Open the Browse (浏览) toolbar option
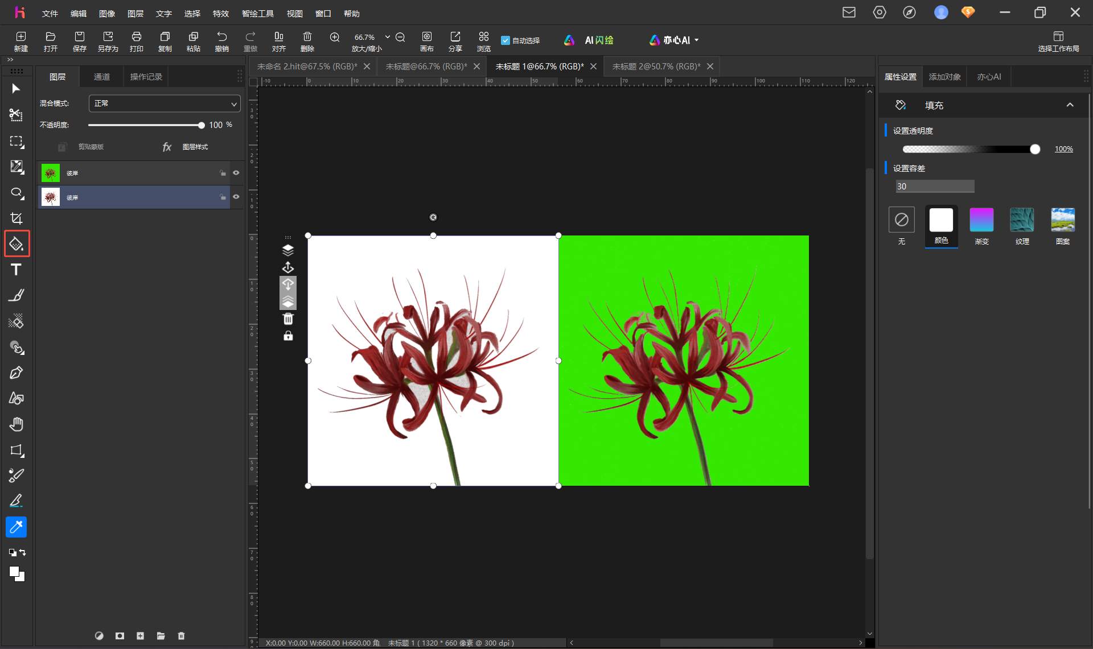Image resolution: width=1093 pixels, height=649 pixels. coord(484,42)
